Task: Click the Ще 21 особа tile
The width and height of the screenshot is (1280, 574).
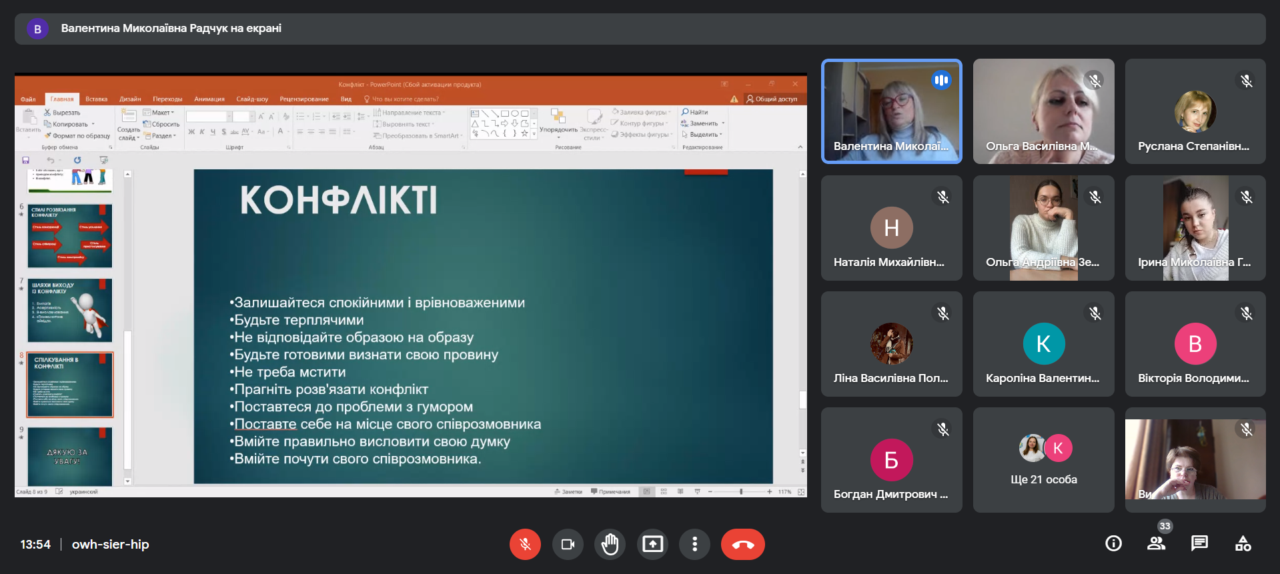Action: [1043, 460]
